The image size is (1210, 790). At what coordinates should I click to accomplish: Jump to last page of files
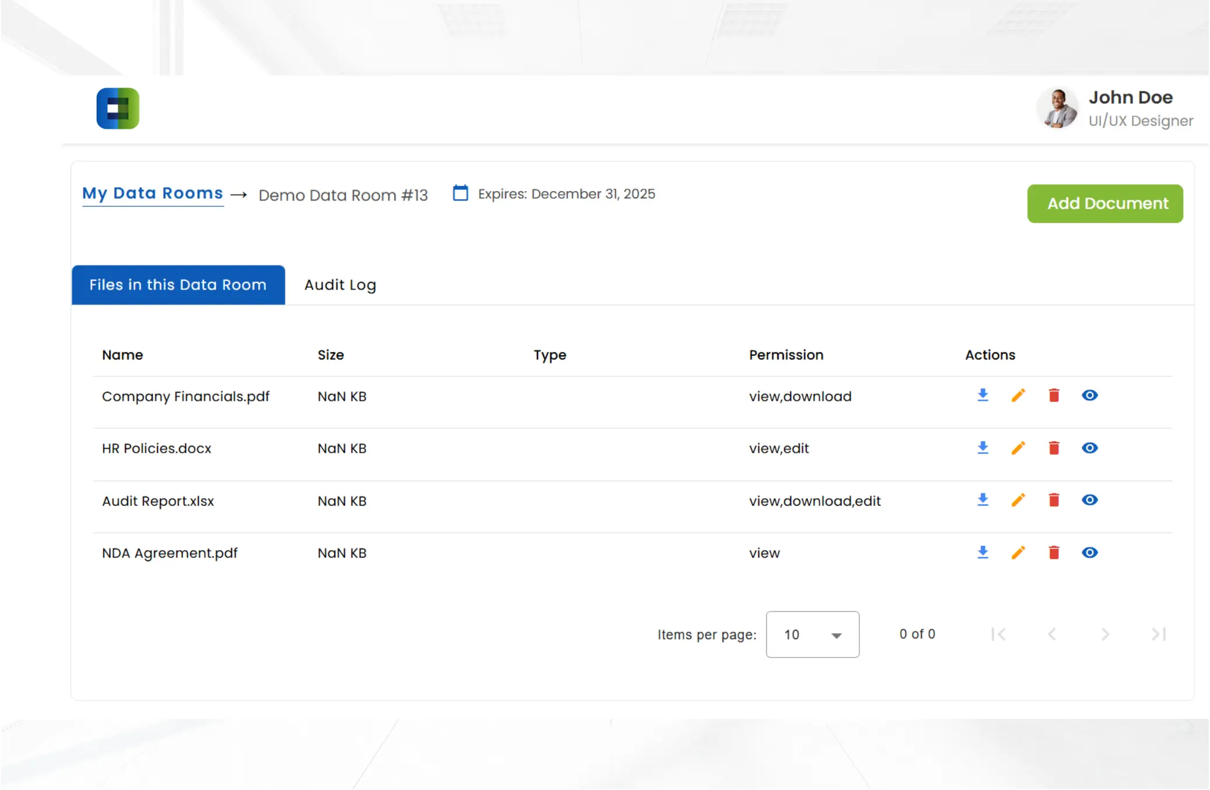[x=1159, y=634]
